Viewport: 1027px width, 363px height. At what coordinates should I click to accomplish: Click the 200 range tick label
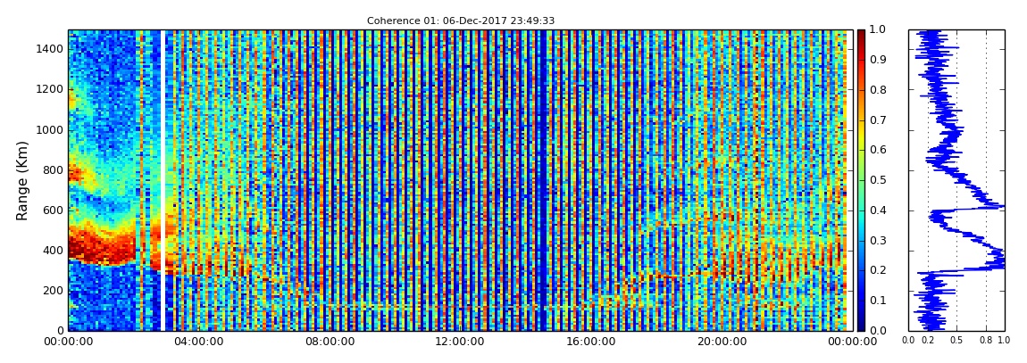coord(53,291)
